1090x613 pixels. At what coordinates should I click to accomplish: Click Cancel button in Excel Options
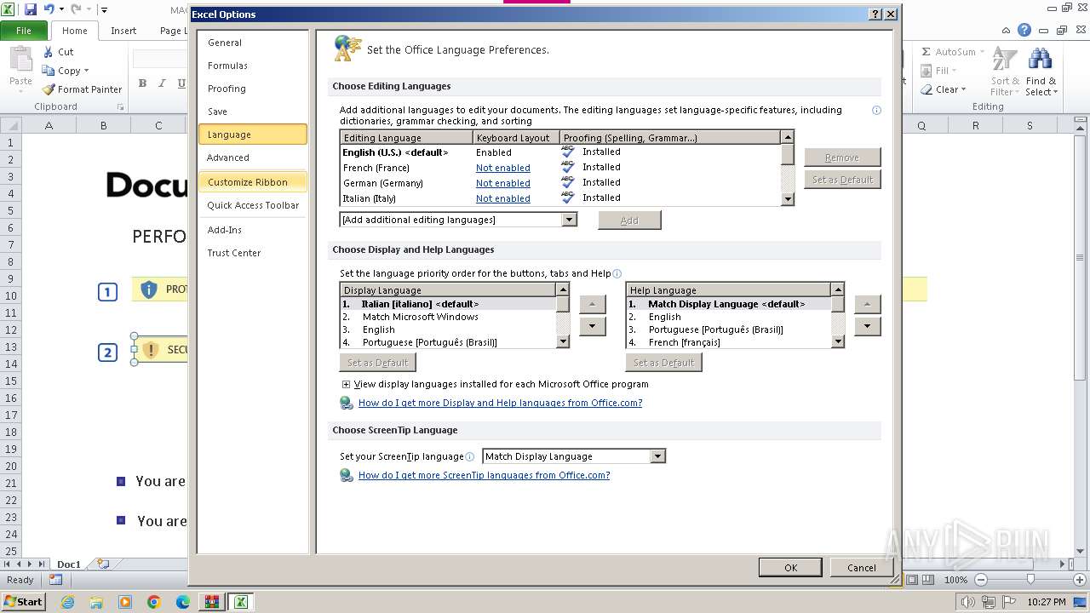click(x=862, y=568)
